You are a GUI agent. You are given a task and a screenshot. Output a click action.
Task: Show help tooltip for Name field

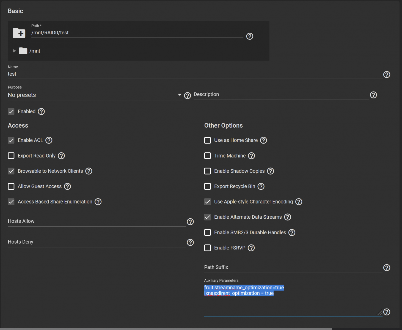[387, 75]
